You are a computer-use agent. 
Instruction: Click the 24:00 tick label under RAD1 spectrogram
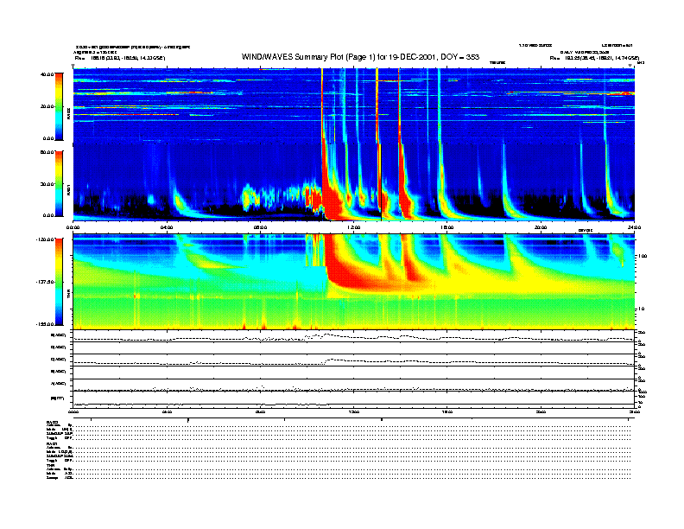(x=634, y=227)
